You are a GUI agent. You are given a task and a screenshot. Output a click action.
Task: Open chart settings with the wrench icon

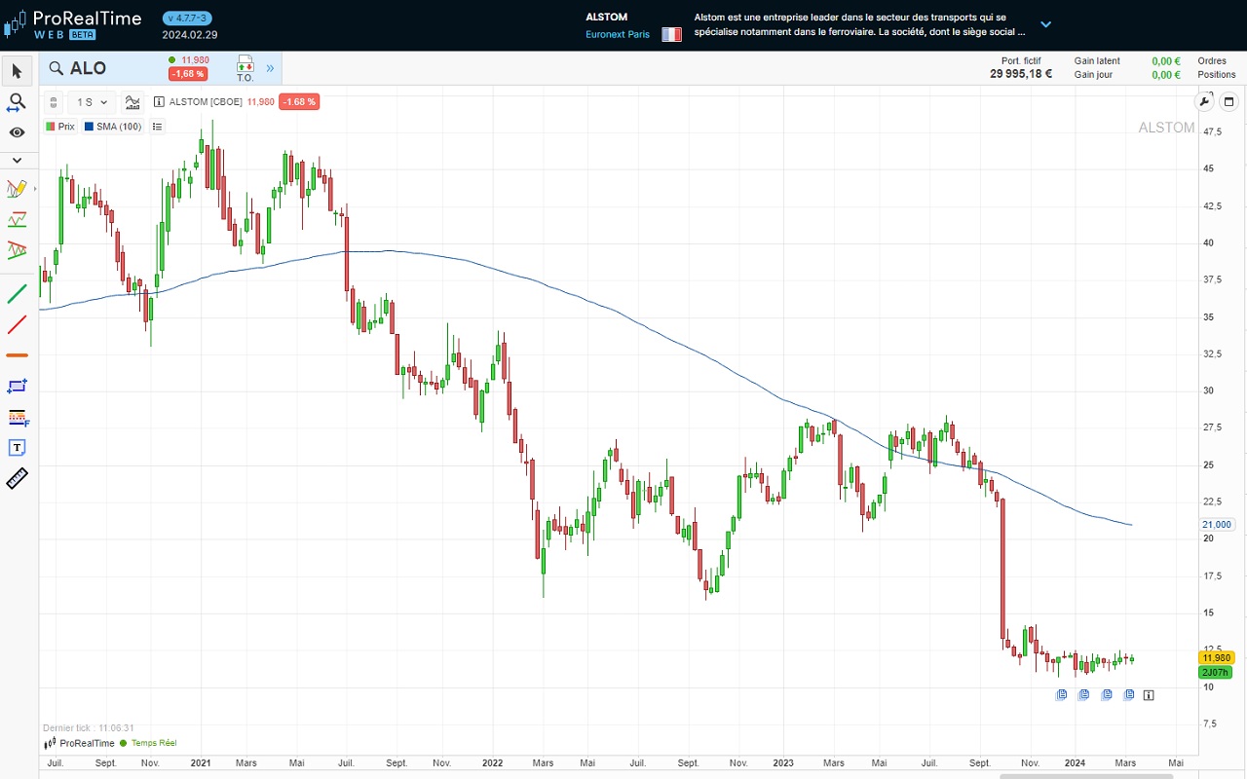click(1204, 101)
